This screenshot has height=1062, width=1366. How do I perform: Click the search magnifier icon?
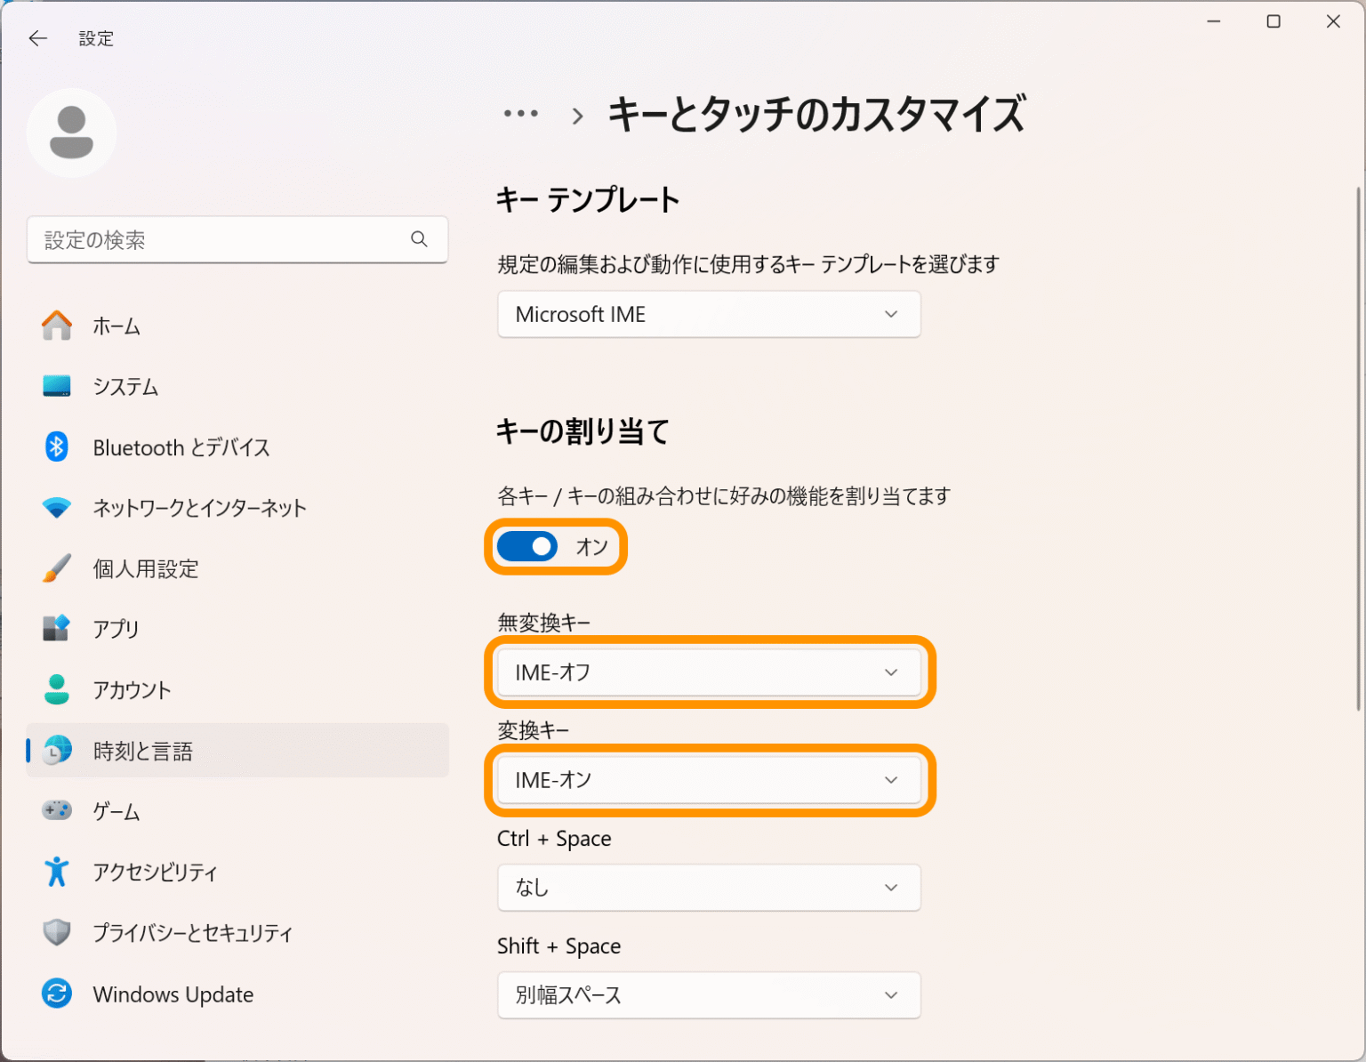pos(419,239)
